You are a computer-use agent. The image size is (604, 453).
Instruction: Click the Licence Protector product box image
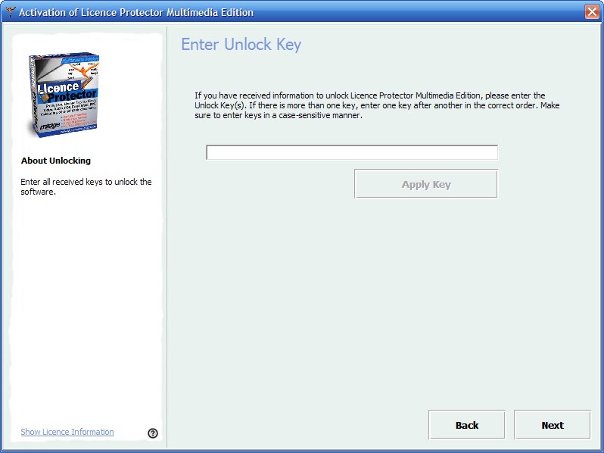click(x=64, y=95)
